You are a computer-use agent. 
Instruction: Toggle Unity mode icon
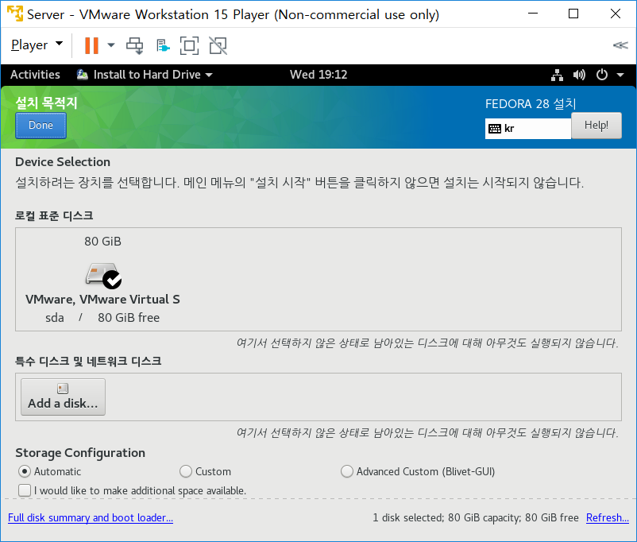(218, 45)
